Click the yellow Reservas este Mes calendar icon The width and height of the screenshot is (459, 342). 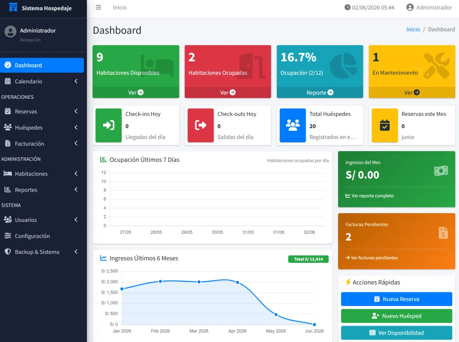pyautogui.click(x=385, y=125)
